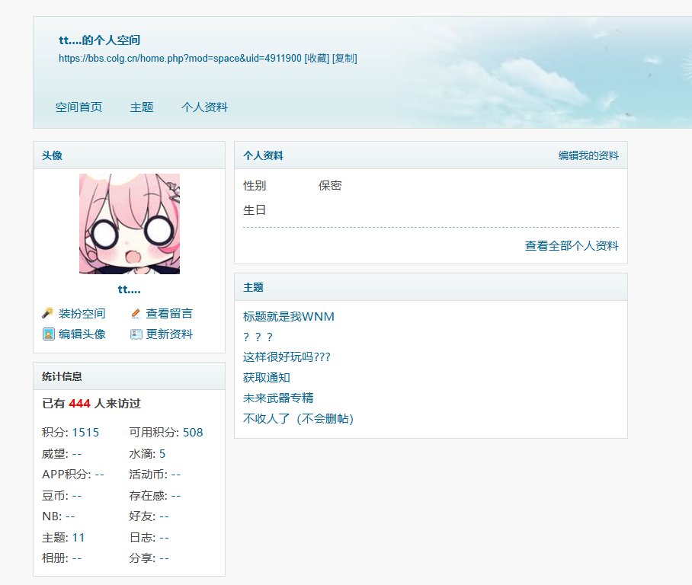This screenshot has width=692, height=585.
Task: Click the 统计信息 panel header
Action: [x=130, y=376]
